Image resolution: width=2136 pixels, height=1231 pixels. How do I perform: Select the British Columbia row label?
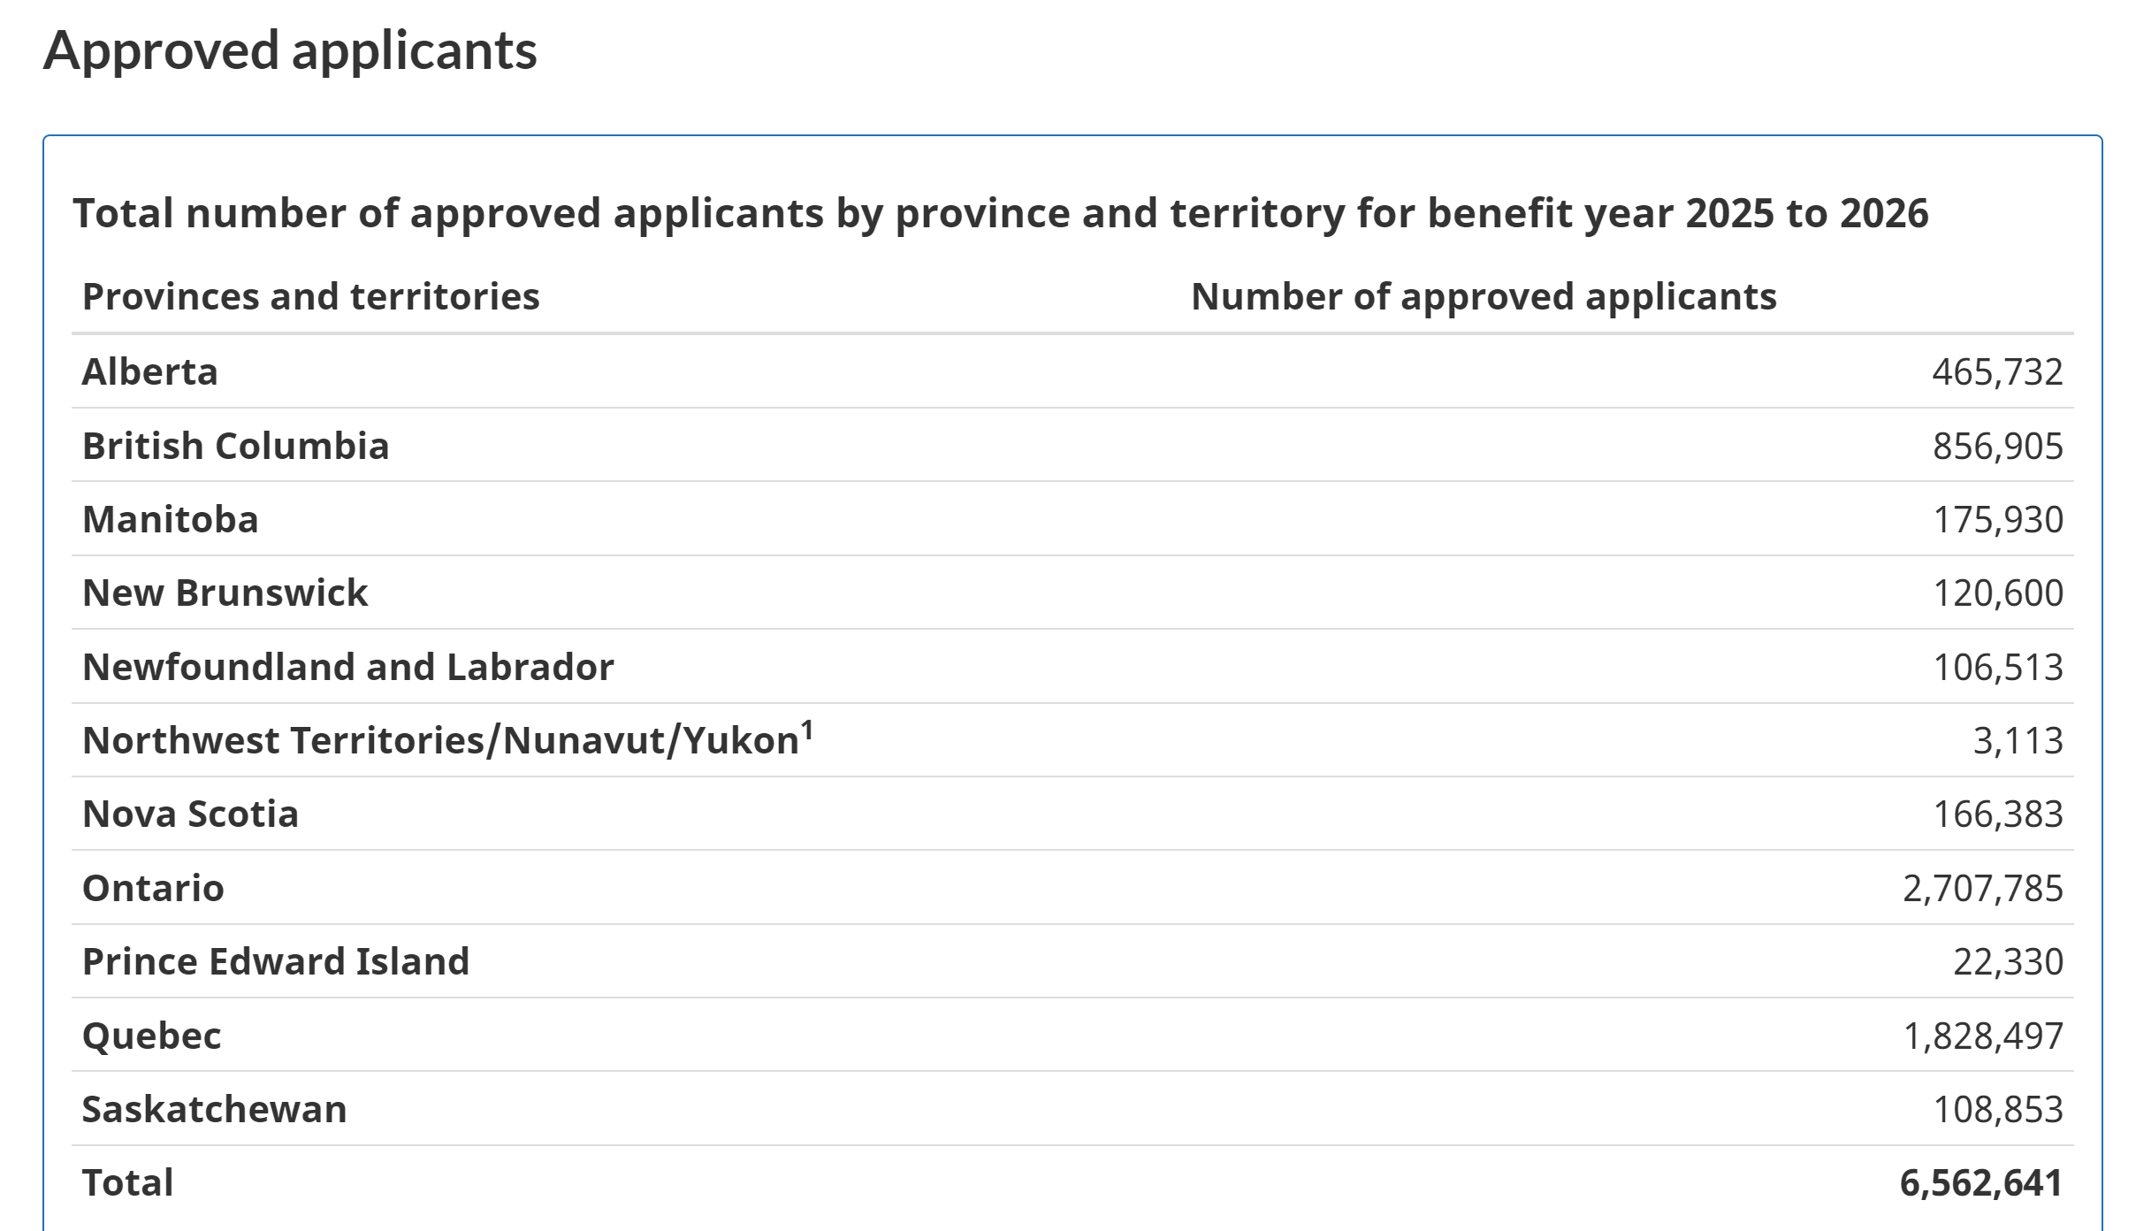[x=235, y=446]
